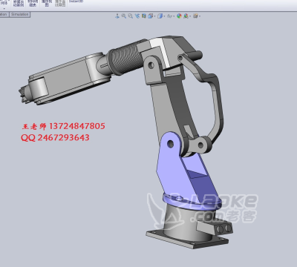Activate the Section View icon
Image resolution: width=297 pixels, height=267 pixels.
[144, 16]
